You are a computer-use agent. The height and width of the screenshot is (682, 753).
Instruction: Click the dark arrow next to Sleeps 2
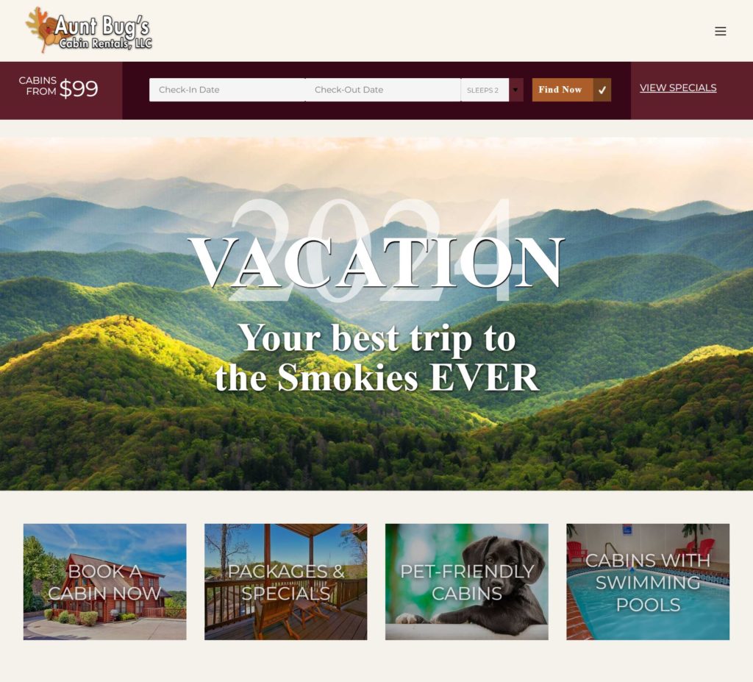click(x=515, y=90)
